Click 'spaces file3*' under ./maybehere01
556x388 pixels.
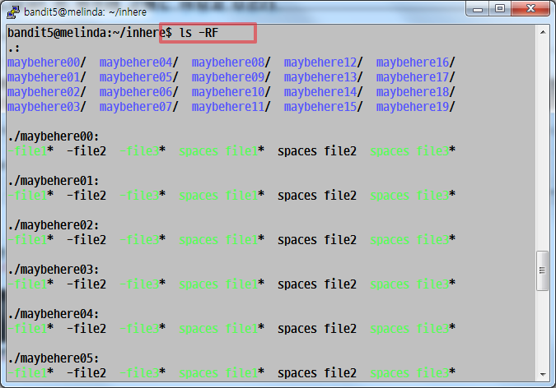tap(413, 196)
